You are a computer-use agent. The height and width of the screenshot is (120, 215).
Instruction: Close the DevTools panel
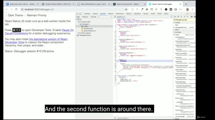(194, 14)
